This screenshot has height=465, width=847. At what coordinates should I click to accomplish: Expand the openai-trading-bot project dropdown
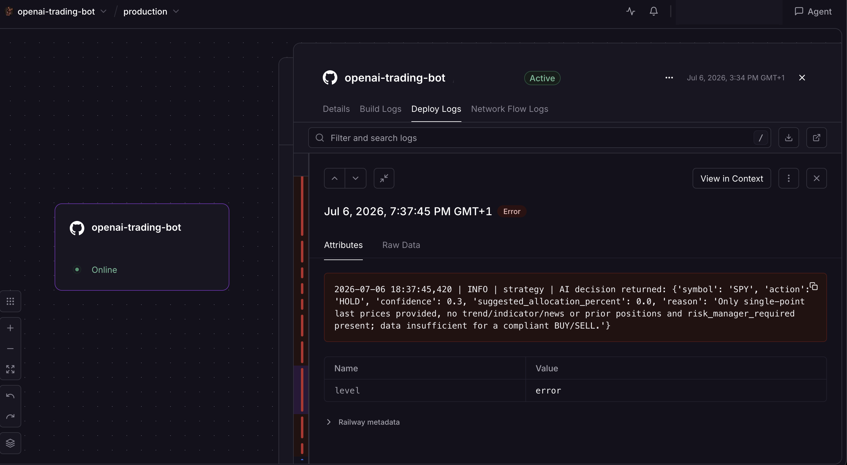(x=103, y=12)
